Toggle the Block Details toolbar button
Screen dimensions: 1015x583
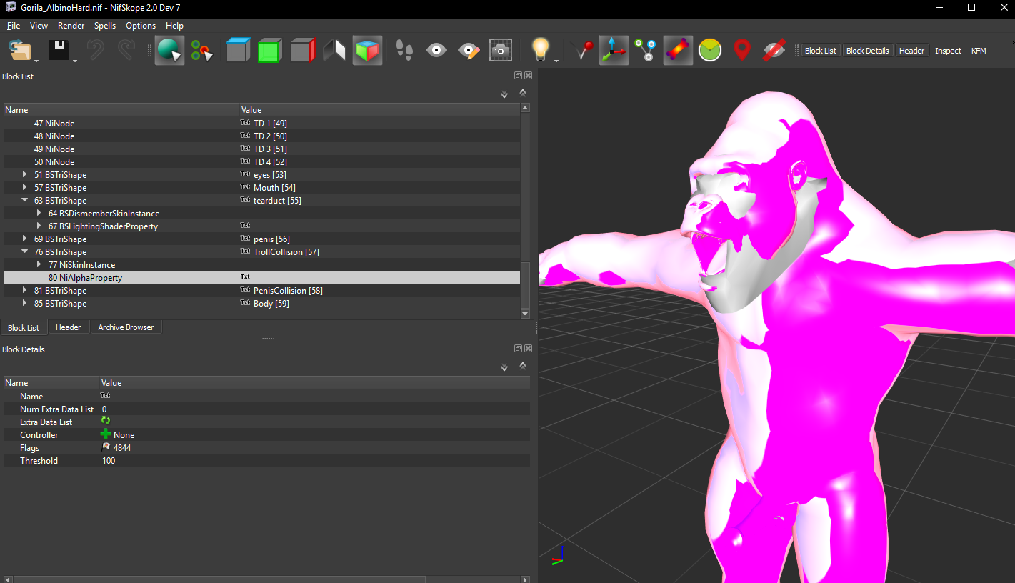point(867,51)
